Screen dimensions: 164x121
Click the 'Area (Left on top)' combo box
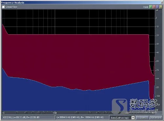pyautogui.click(x=122, y=118)
